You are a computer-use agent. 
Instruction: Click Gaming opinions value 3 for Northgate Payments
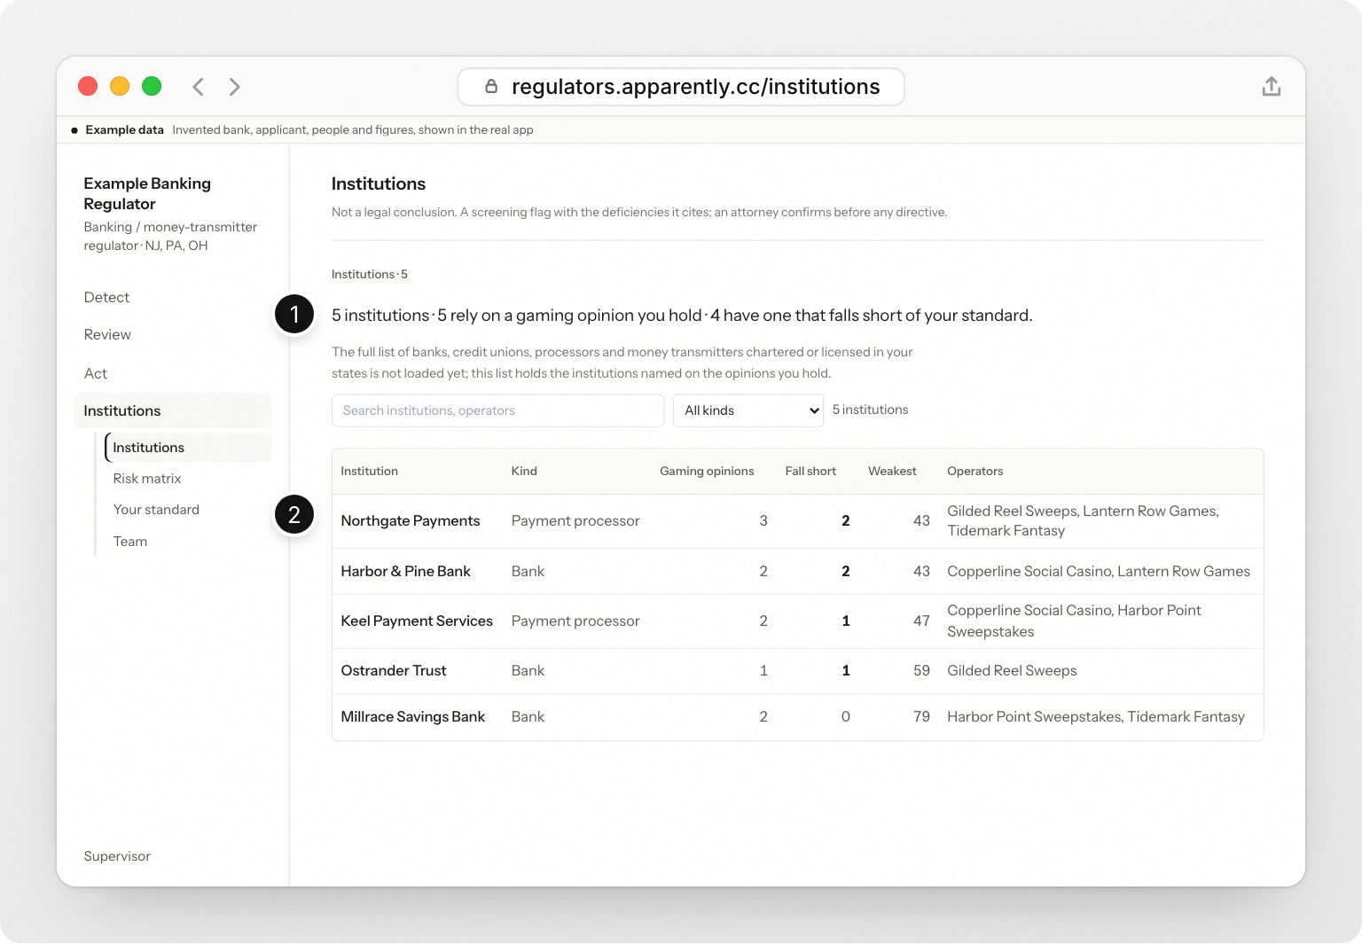pyautogui.click(x=763, y=521)
